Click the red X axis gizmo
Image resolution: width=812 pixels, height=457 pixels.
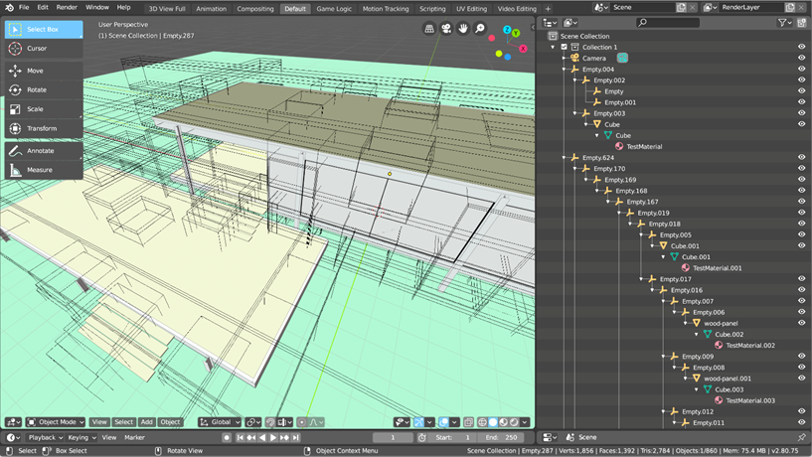tap(523, 49)
